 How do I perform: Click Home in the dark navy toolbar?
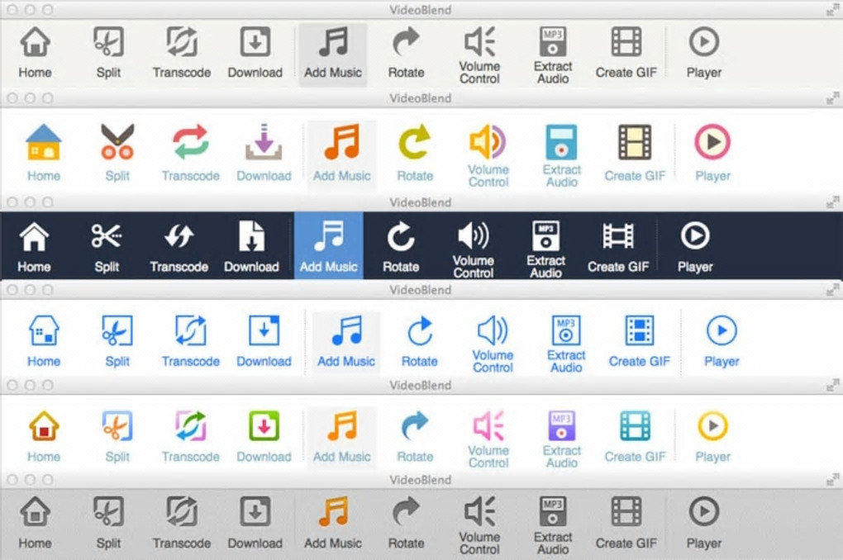pyautogui.click(x=34, y=246)
